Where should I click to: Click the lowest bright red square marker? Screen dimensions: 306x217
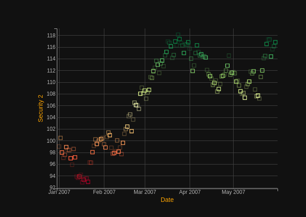click(88, 181)
